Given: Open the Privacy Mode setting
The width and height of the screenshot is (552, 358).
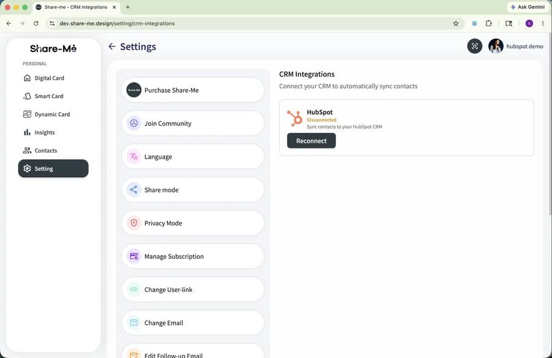Looking at the screenshot, I should click(193, 223).
